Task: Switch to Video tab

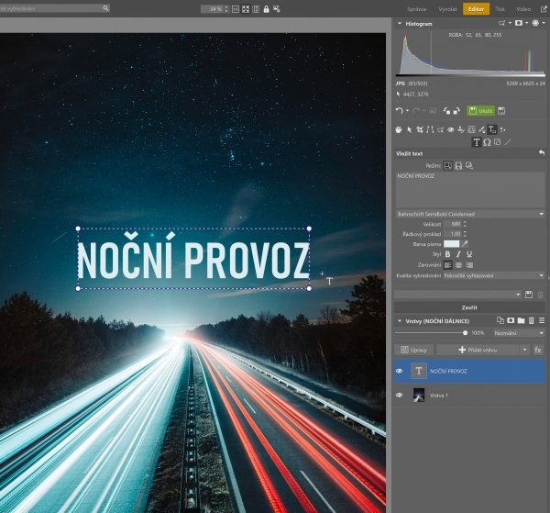Action: click(x=523, y=9)
